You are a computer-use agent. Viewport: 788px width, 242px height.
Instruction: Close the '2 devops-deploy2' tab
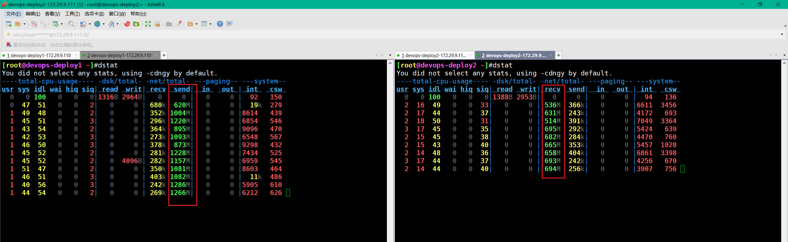point(551,55)
